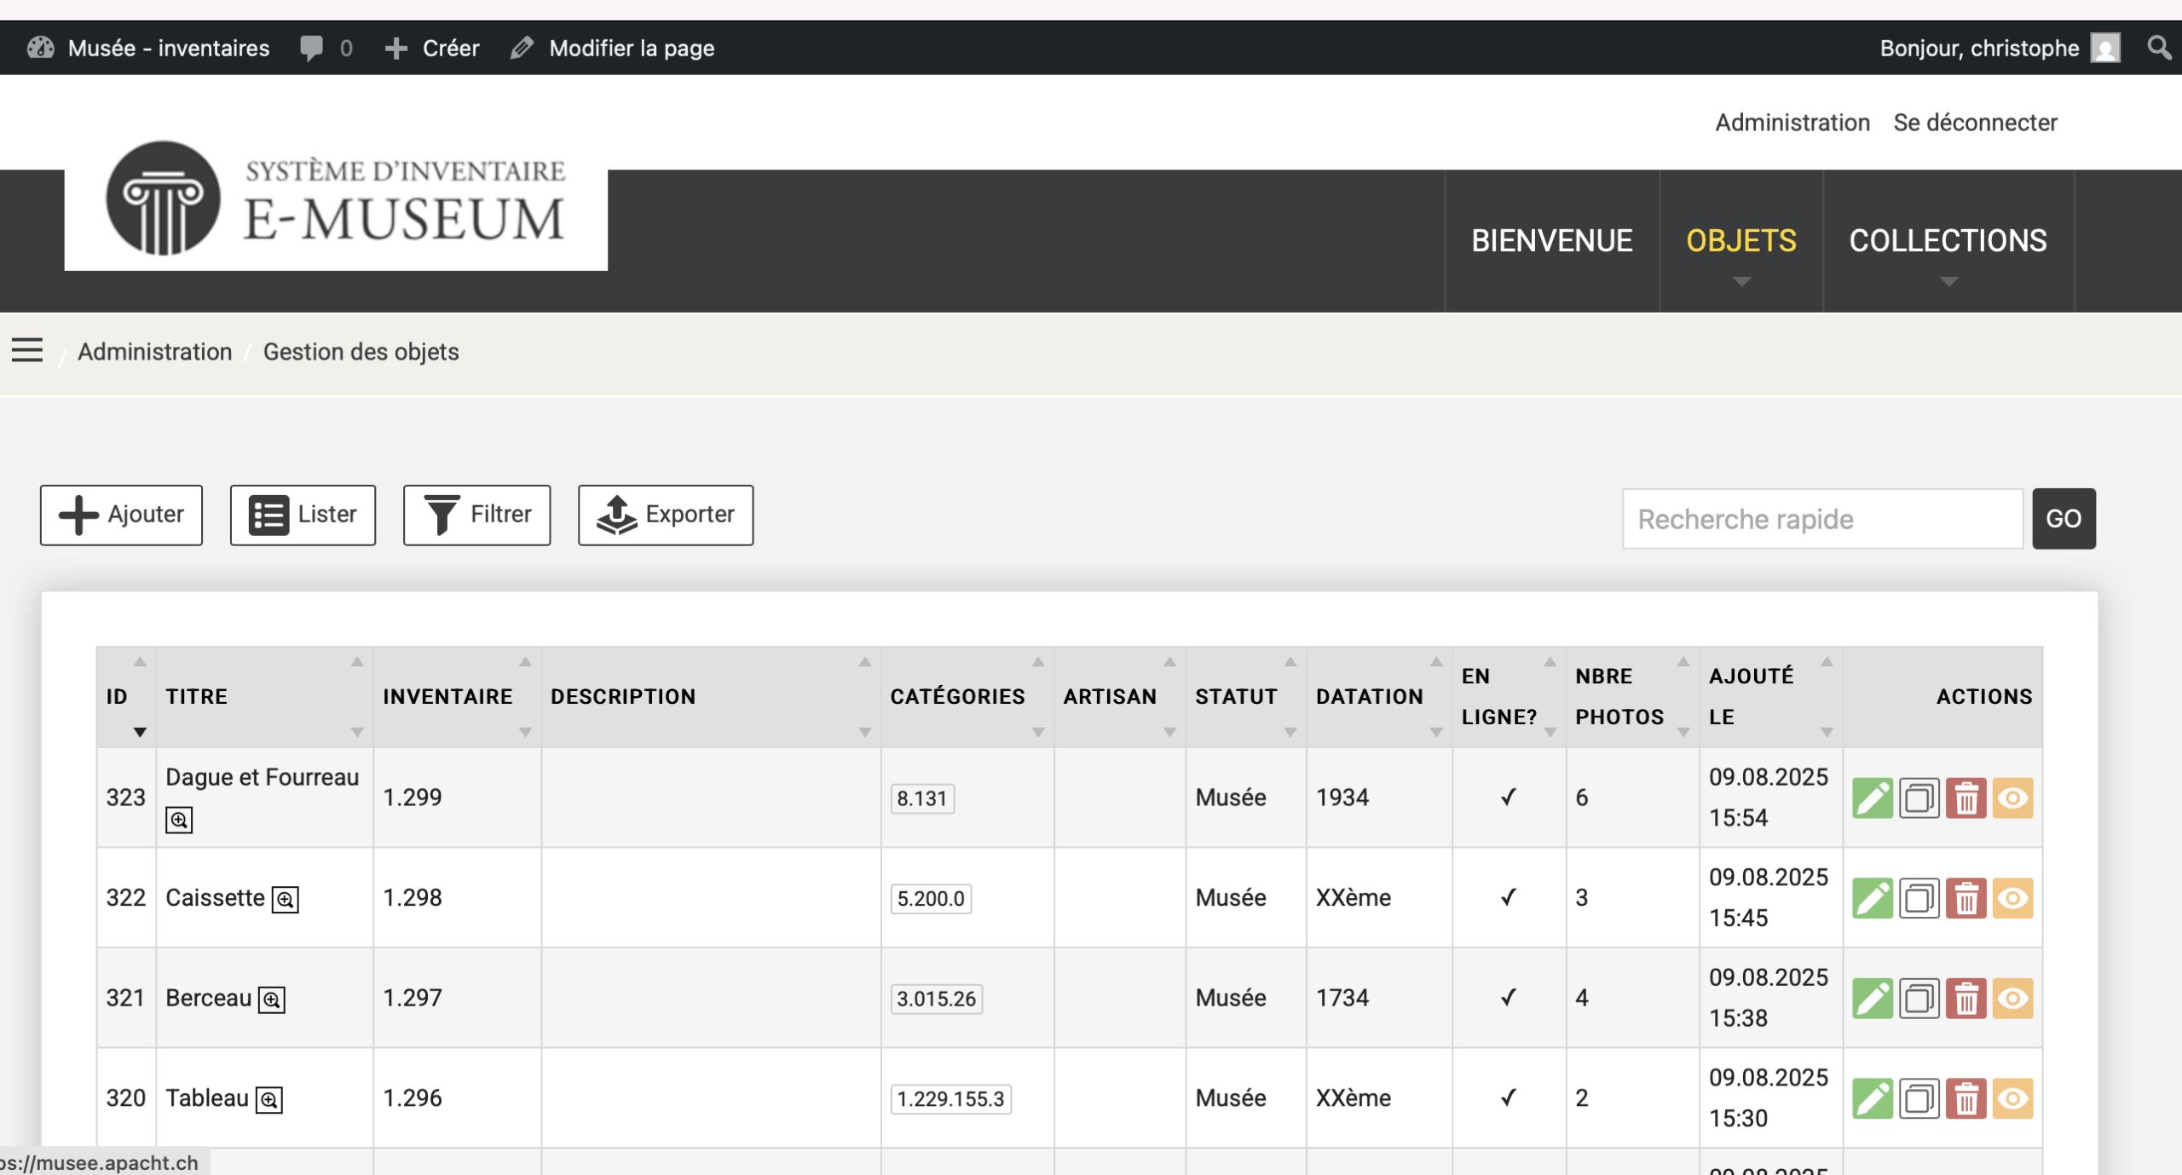Follow the Se déconnecter link
Screen dimensions: 2182x1175
pos(1975,123)
